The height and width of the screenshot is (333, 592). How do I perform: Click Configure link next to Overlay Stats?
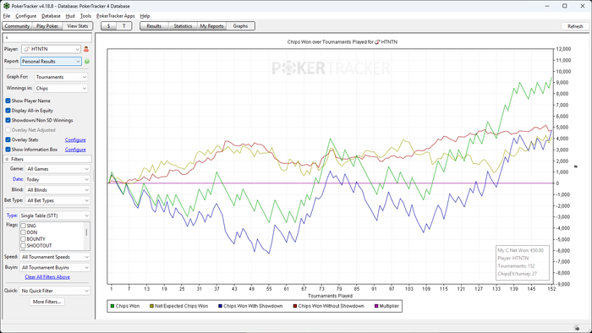pos(75,139)
